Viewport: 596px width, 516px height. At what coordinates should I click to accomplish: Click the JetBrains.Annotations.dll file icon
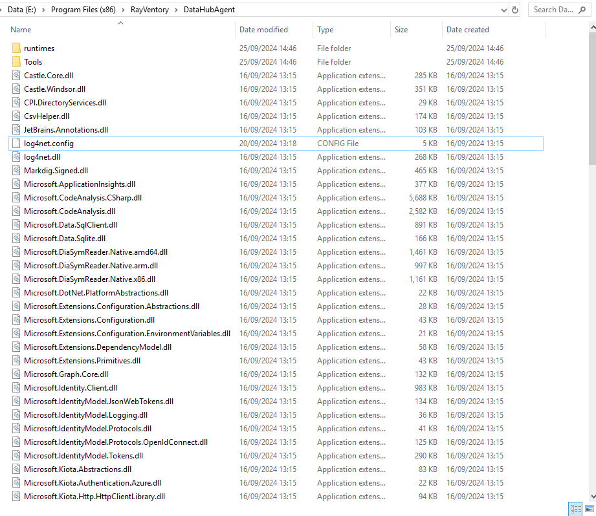tap(16, 130)
